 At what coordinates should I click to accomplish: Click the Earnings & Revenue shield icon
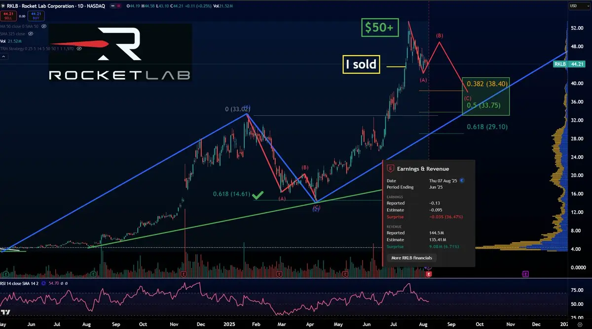tap(391, 168)
